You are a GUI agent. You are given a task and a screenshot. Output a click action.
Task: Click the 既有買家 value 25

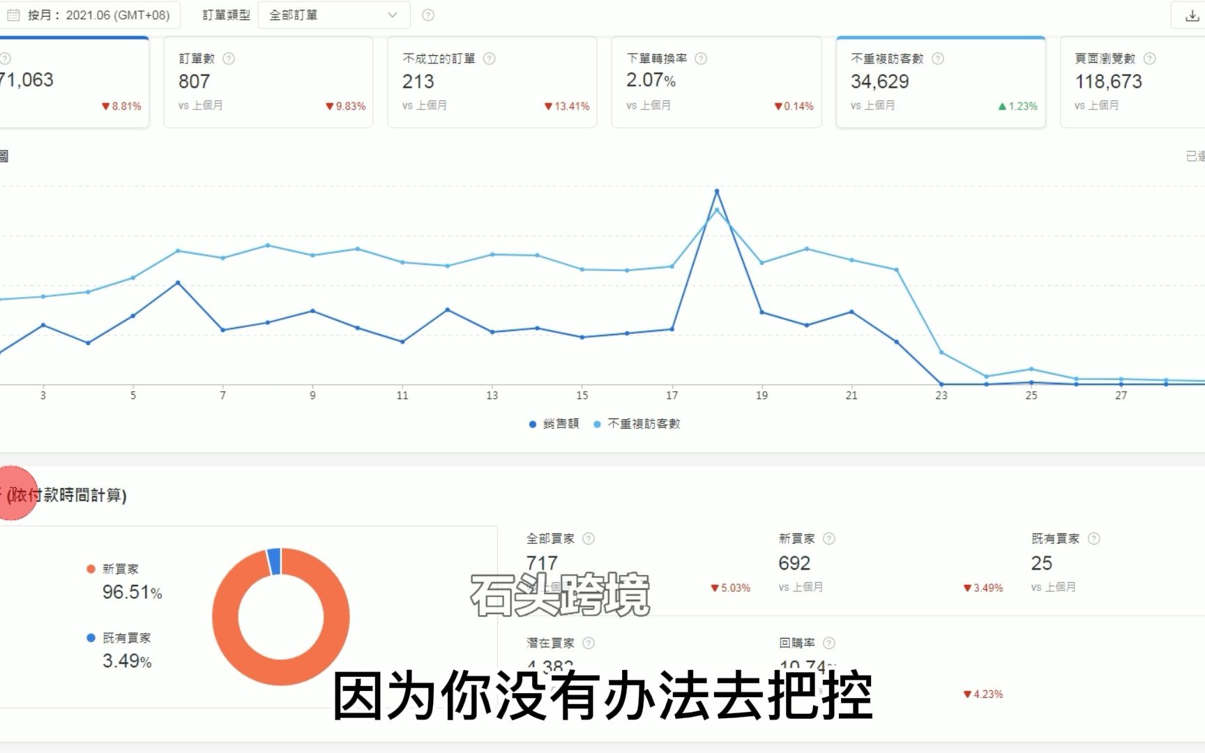tap(1042, 563)
